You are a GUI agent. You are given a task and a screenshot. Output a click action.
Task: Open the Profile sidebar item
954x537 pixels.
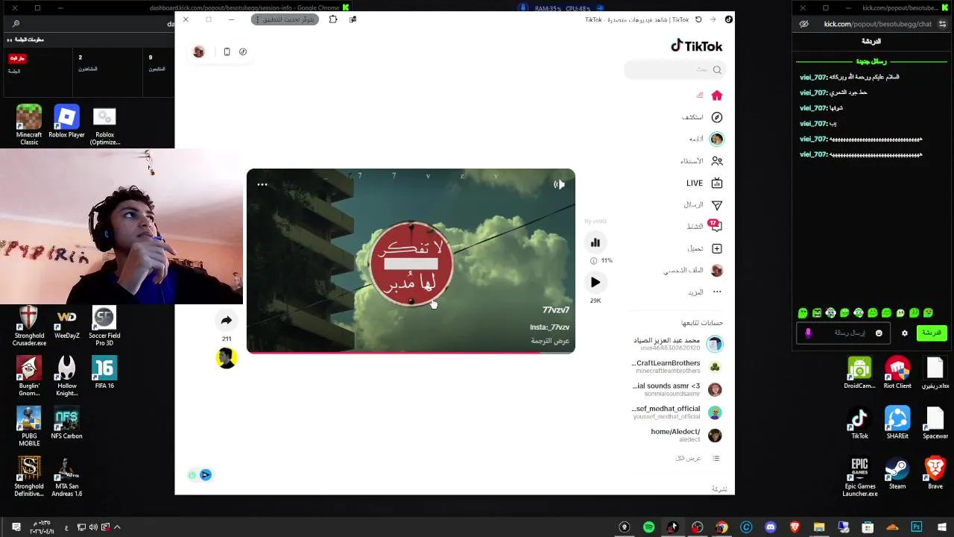693,271
